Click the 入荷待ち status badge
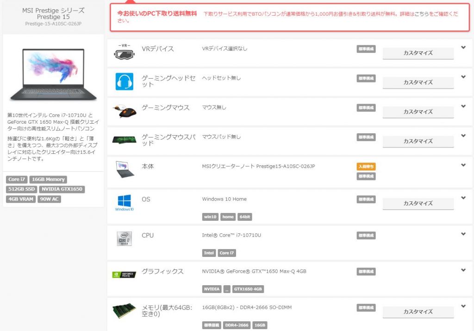The image size is (474, 331). [366, 167]
